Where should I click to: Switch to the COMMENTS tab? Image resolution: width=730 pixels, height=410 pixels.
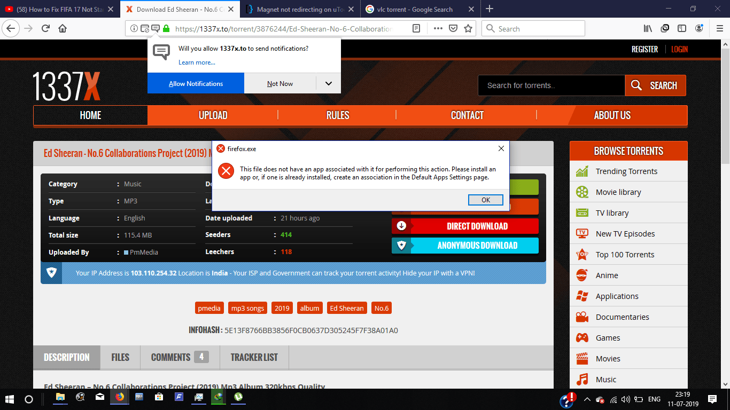tap(180, 357)
